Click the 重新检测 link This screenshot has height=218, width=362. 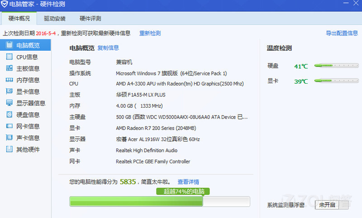(150, 33)
